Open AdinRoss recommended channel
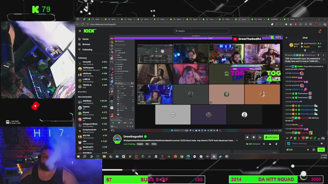 [x=93, y=102]
